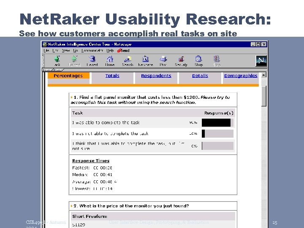Click the Stop loading icon
The image size is (304, 228).
(217, 61)
